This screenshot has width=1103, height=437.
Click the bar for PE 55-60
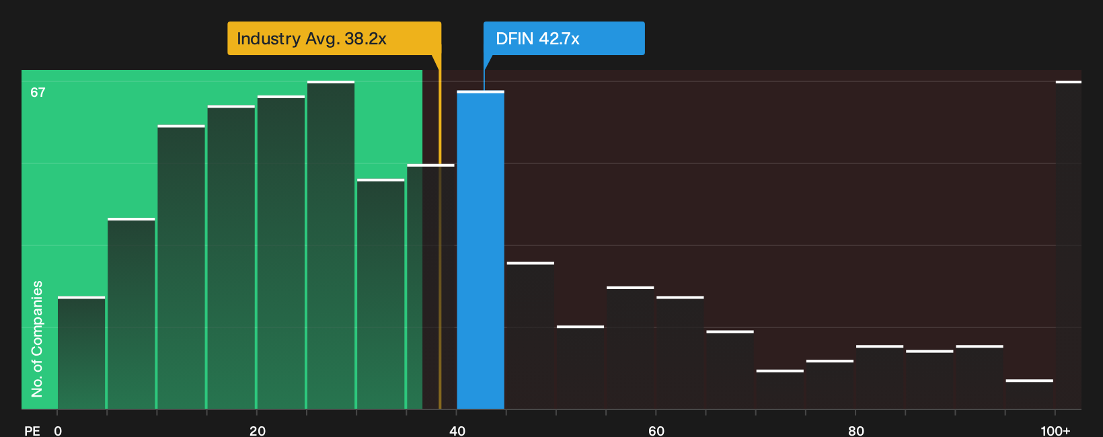630,348
